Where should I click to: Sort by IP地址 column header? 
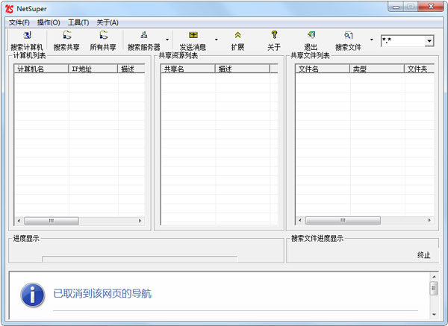pyautogui.click(x=93, y=69)
